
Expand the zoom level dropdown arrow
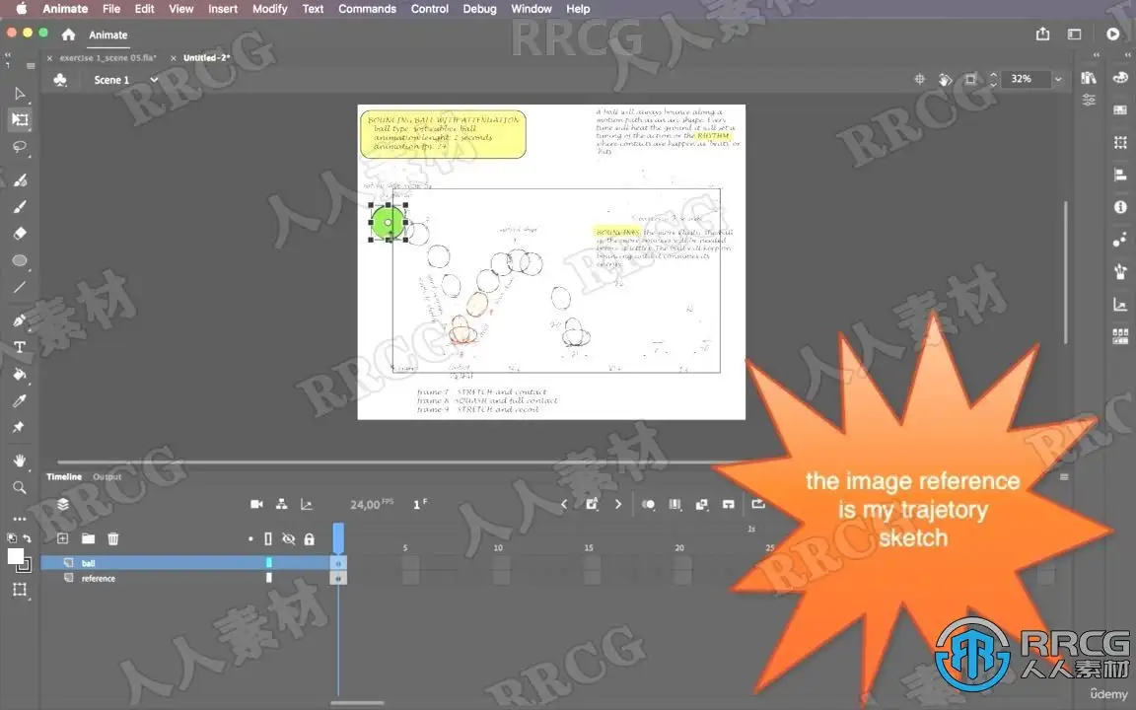(x=1058, y=79)
